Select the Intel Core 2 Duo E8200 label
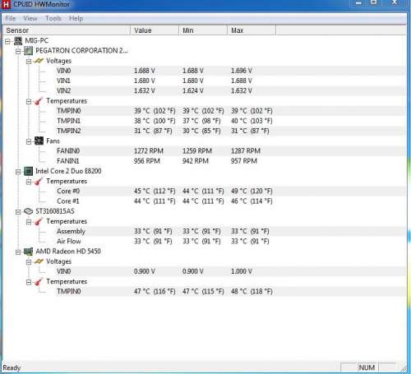 (68, 171)
